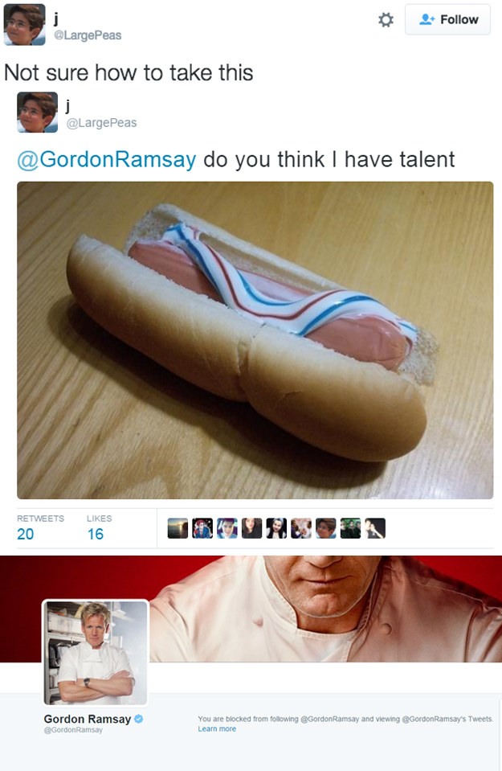Image resolution: width=502 pixels, height=771 pixels.
Task: Open the grey @GordonRamsay handle under the name
Action: (x=73, y=730)
